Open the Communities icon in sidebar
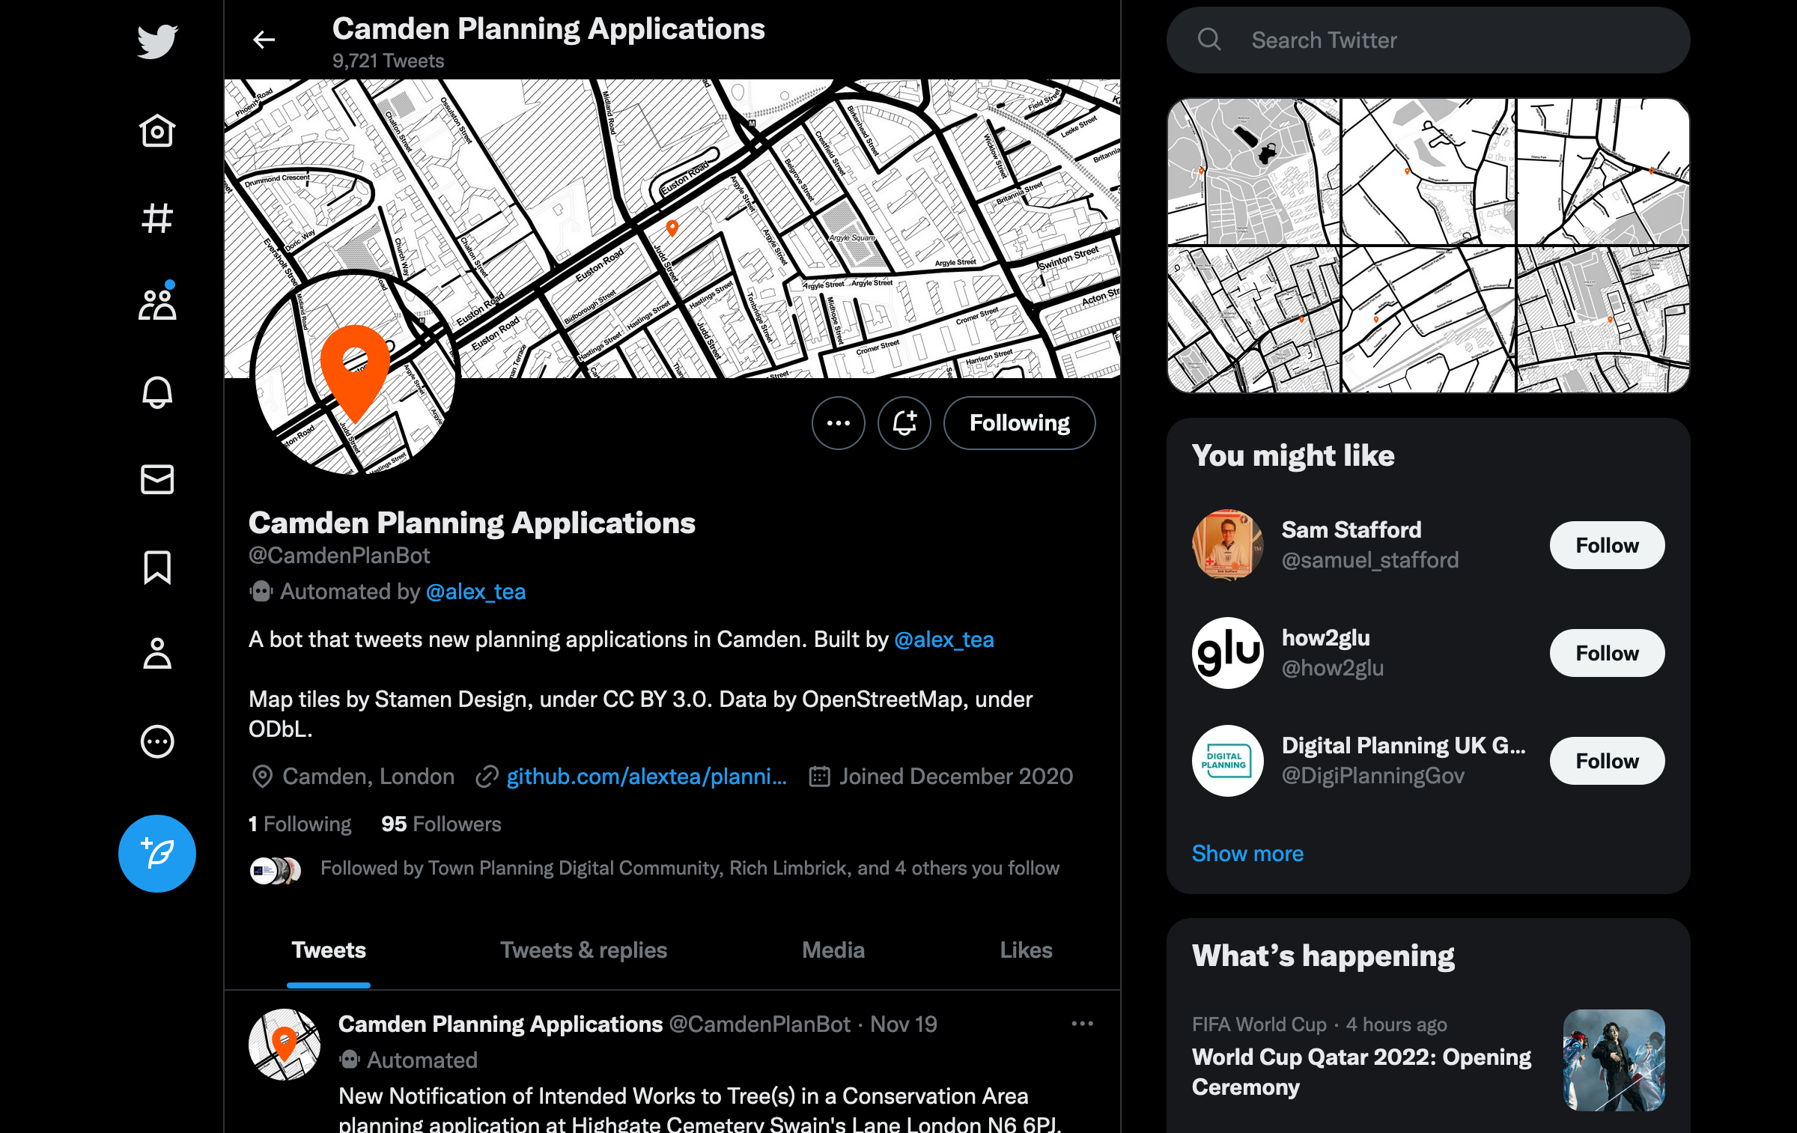 tap(157, 304)
